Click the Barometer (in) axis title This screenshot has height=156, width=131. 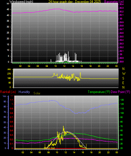[114, 2]
